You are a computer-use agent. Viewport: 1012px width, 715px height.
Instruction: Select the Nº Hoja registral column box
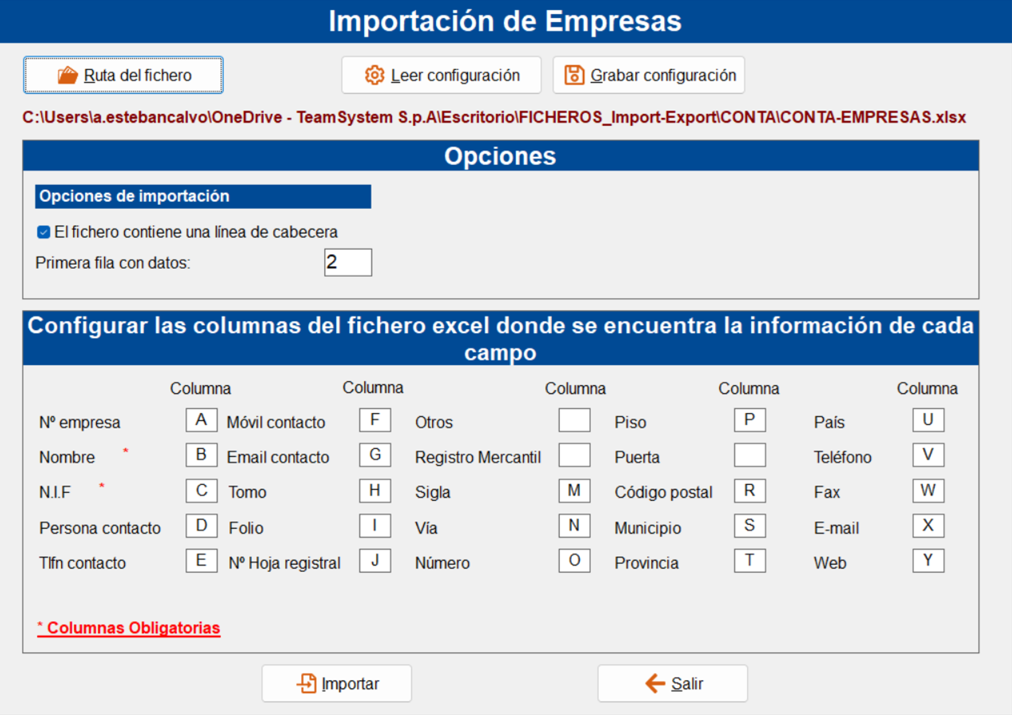pos(375,560)
